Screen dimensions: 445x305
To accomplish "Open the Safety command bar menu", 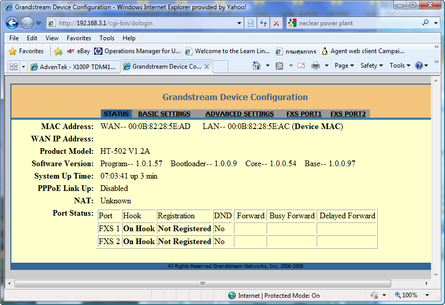I will (x=372, y=66).
